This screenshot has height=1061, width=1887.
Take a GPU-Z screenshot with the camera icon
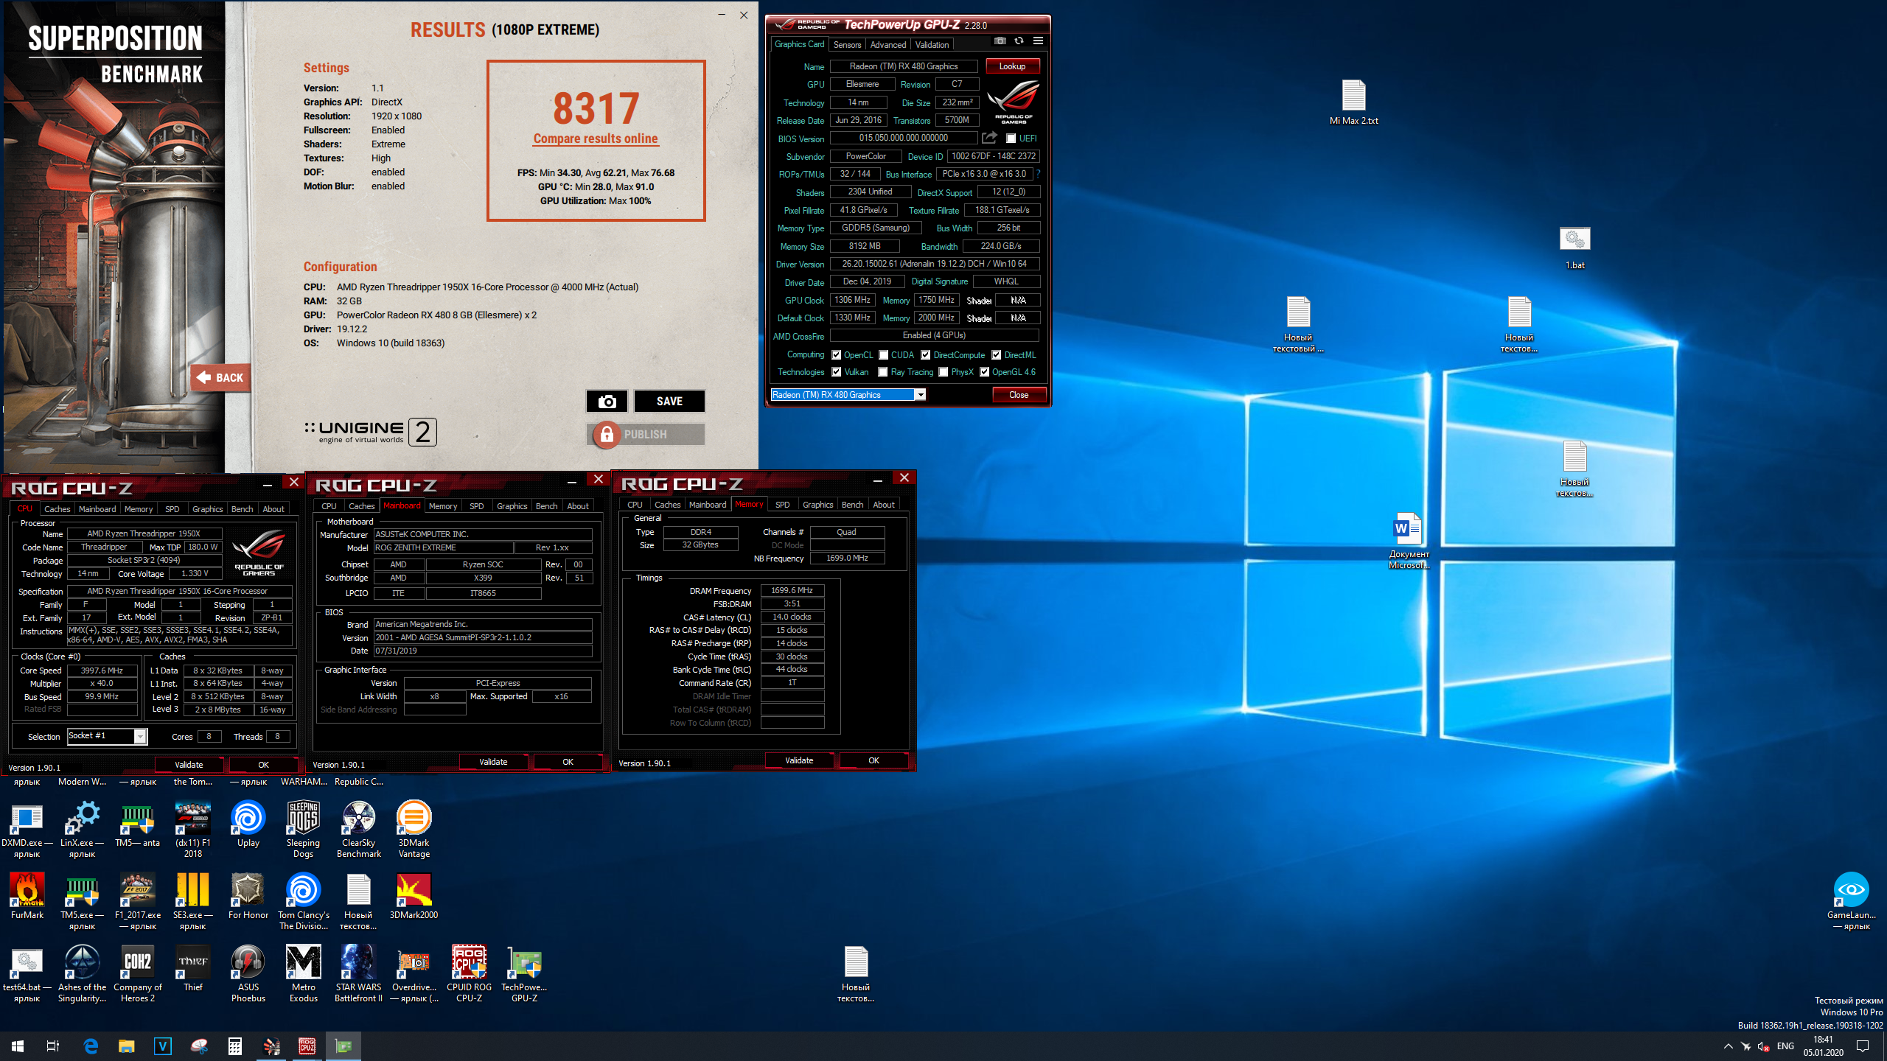pos(1000,41)
